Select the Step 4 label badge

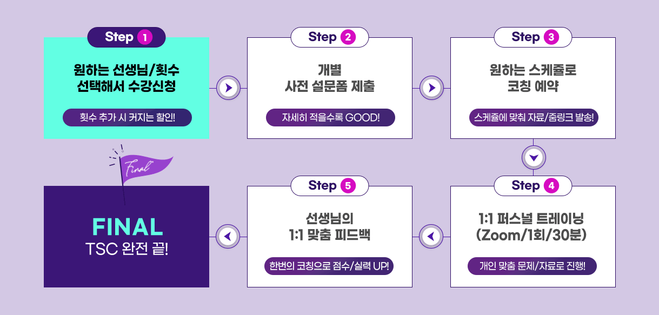(533, 186)
